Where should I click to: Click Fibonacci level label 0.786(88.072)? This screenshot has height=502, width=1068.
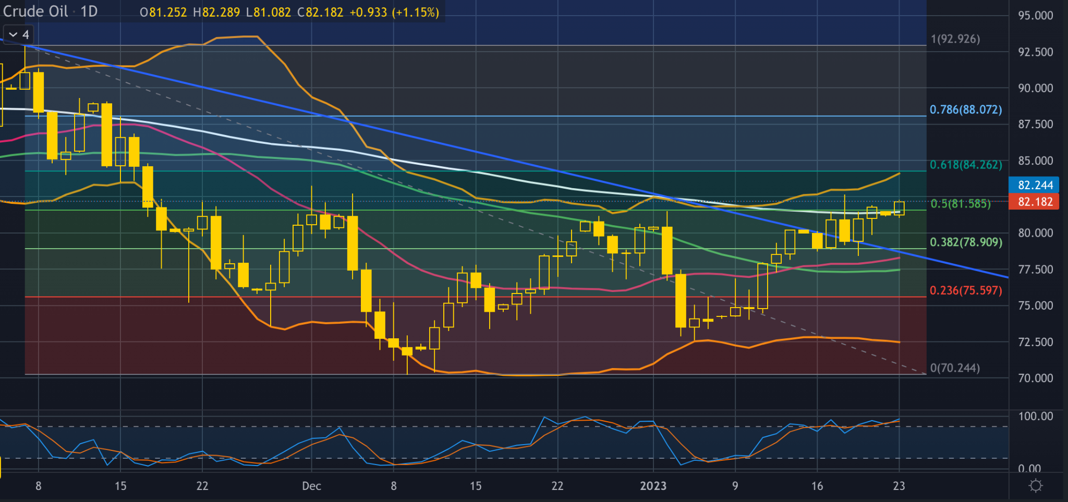tap(966, 109)
